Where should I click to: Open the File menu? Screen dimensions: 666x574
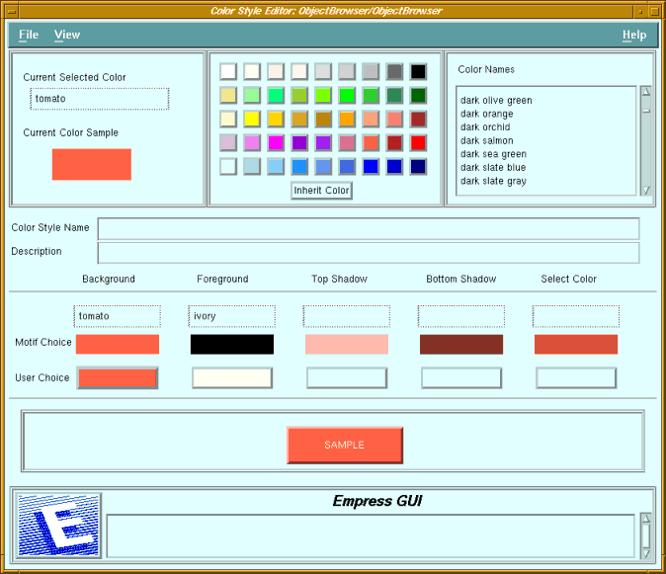(29, 35)
